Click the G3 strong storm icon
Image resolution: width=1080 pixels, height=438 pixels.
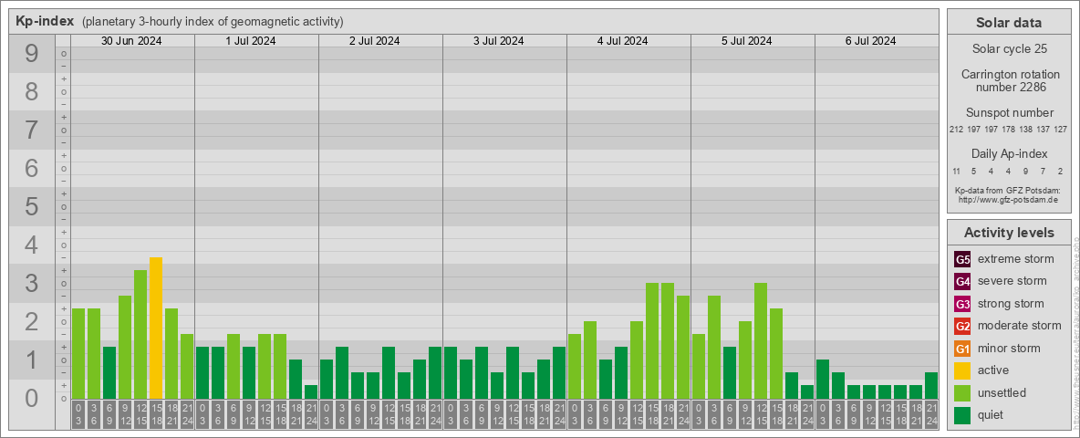click(x=962, y=304)
